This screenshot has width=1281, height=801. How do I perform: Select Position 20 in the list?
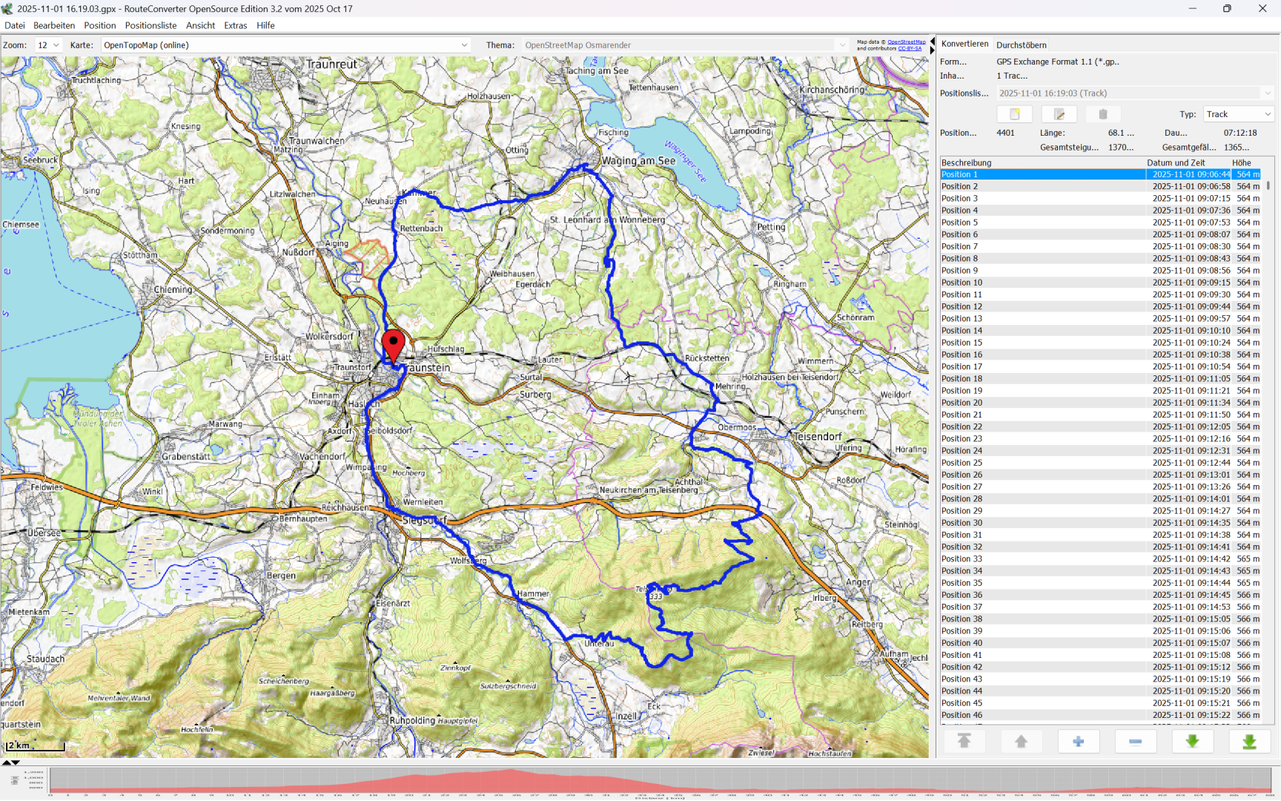pyautogui.click(x=961, y=403)
